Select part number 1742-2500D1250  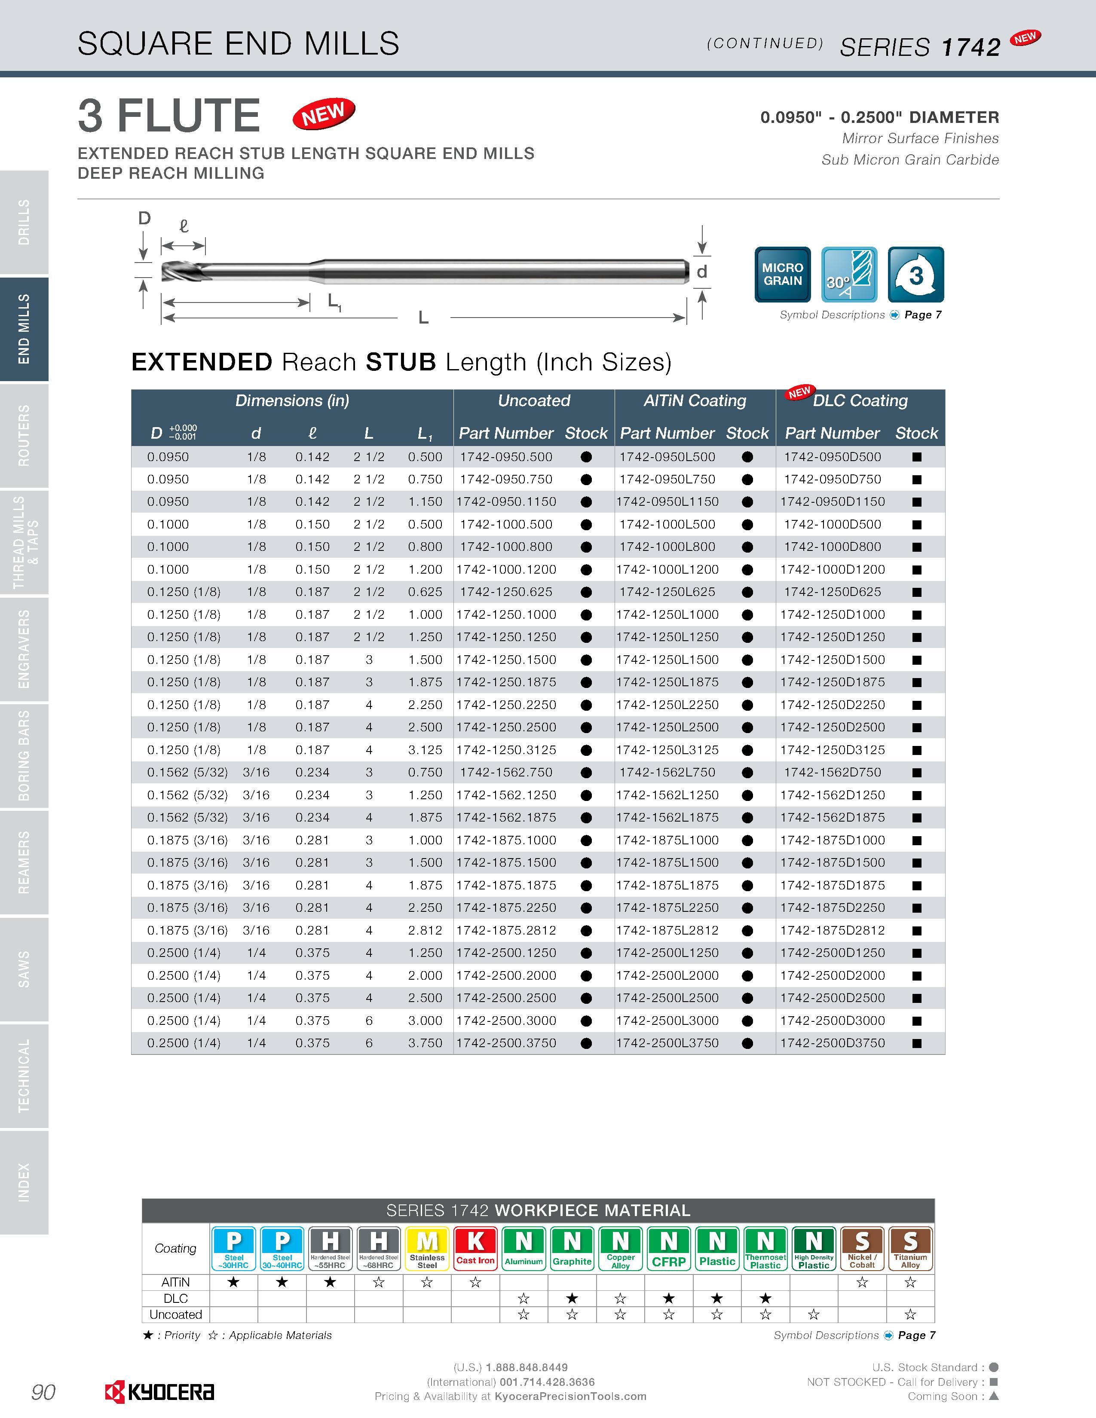tap(833, 953)
